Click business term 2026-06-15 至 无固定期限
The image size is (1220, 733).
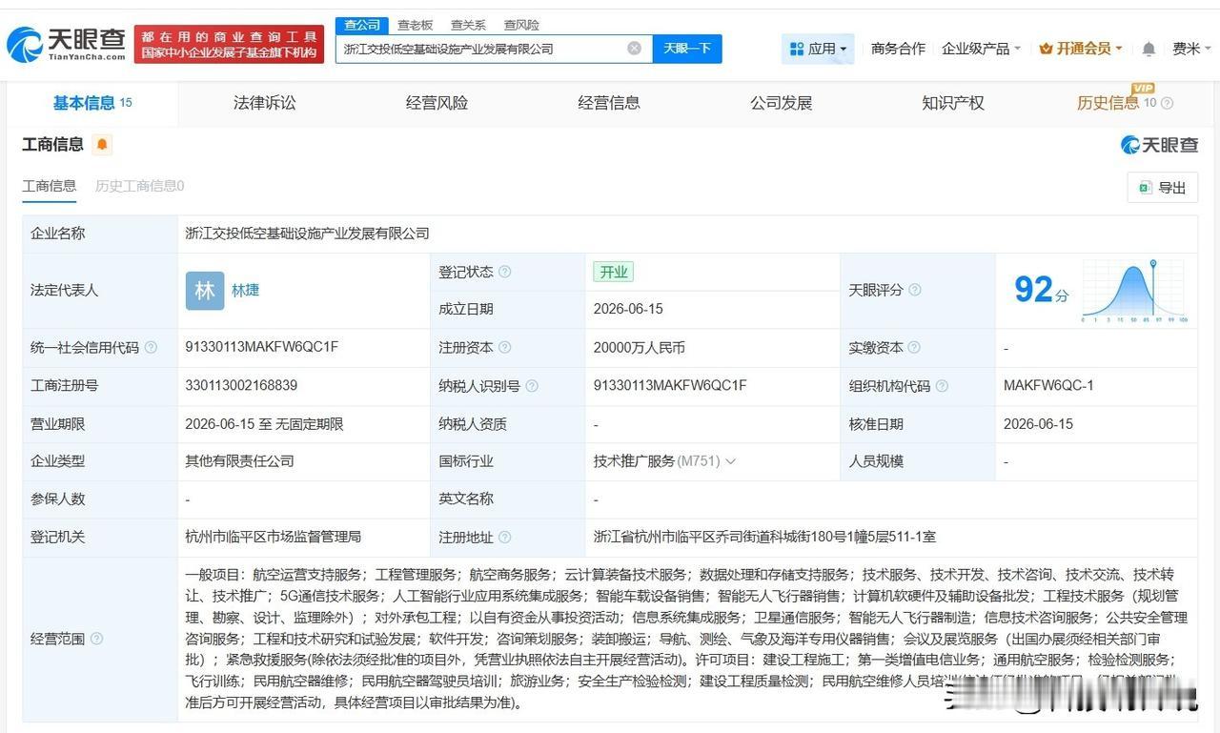tap(264, 424)
